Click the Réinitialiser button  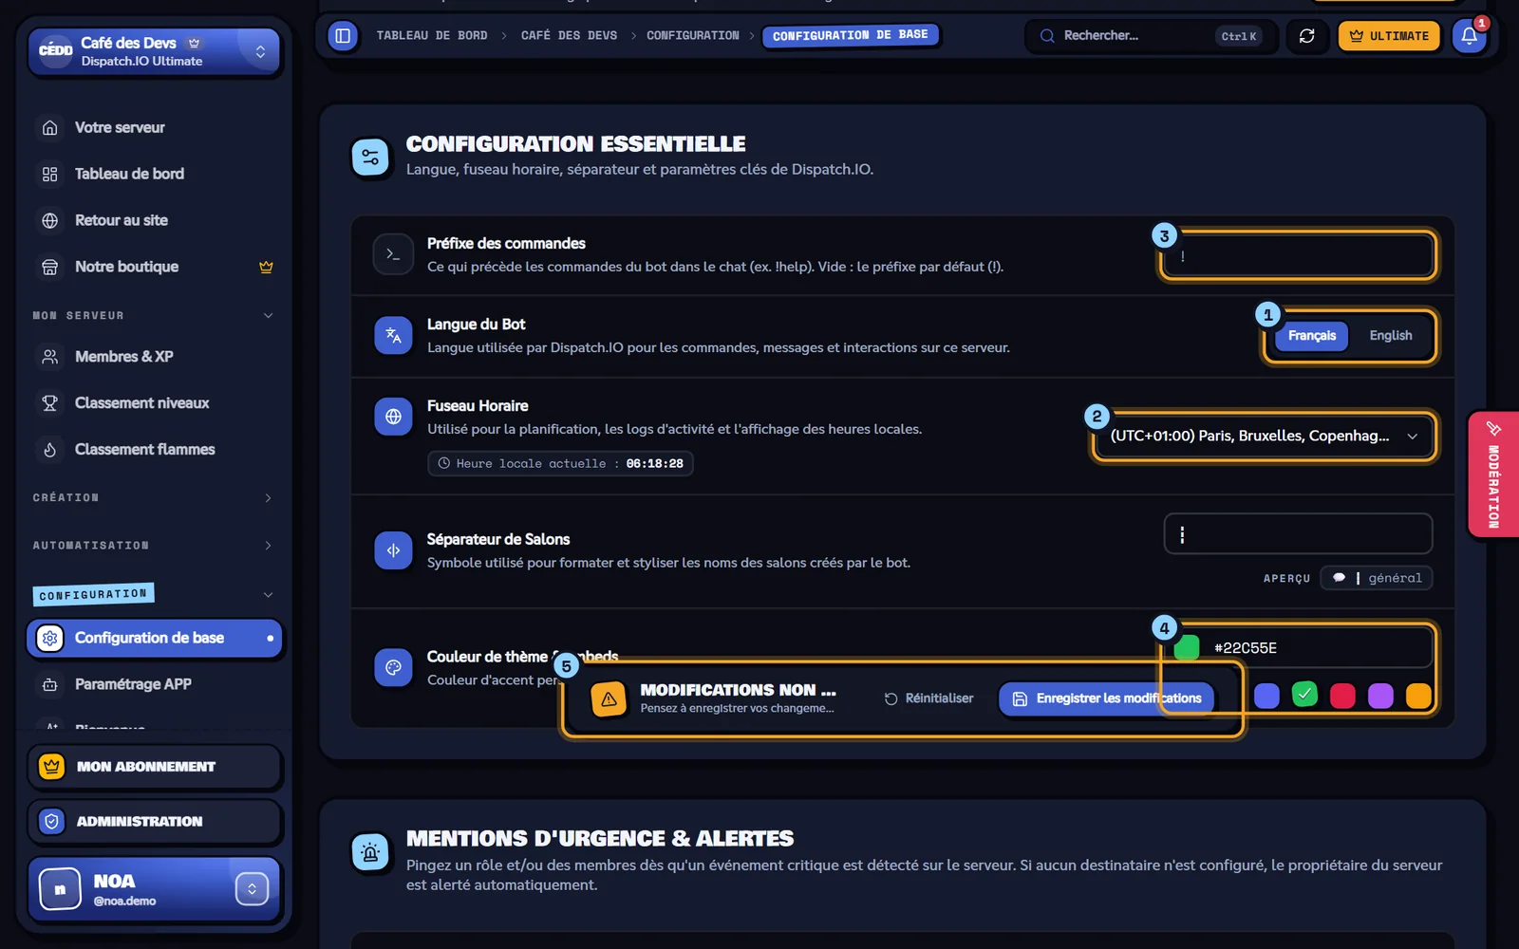928,698
